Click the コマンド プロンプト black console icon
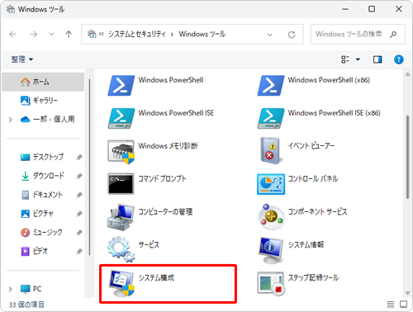413x312 pixels. (121, 184)
